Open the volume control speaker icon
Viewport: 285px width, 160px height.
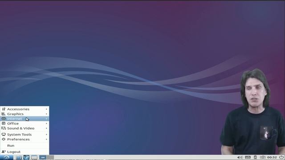point(240,157)
